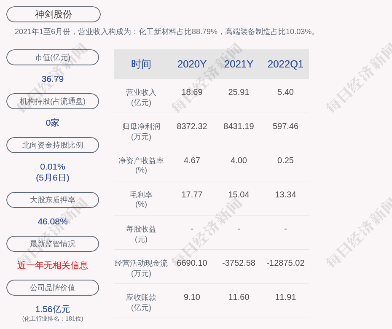Image resolution: width=392 pixels, height=329 pixels.
Task: Click the ROE value 0.25
Action: [285, 160]
